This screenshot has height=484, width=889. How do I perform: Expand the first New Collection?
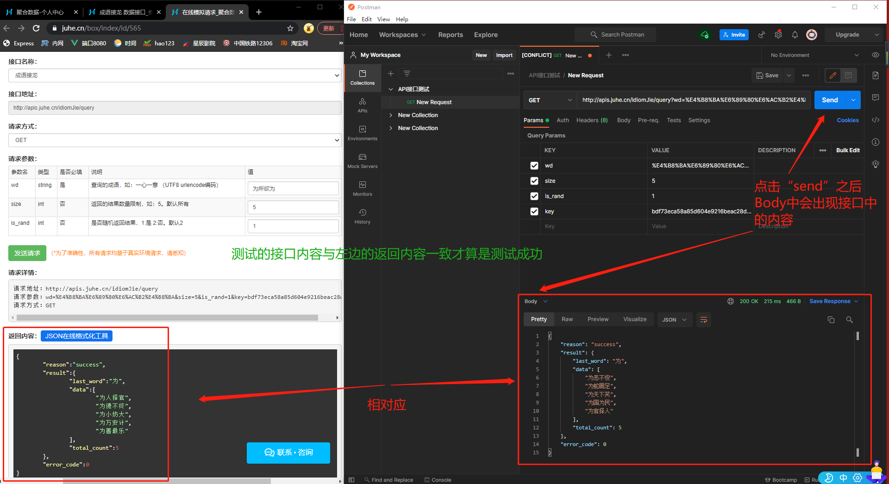pyautogui.click(x=391, y=115)
